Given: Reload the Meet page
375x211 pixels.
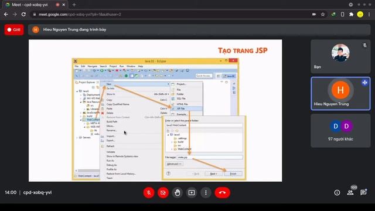Looking at the screenshot, I should [23, 14].
